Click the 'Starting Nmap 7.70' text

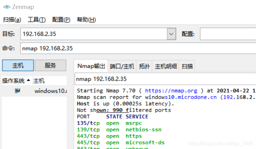(106, 91)
